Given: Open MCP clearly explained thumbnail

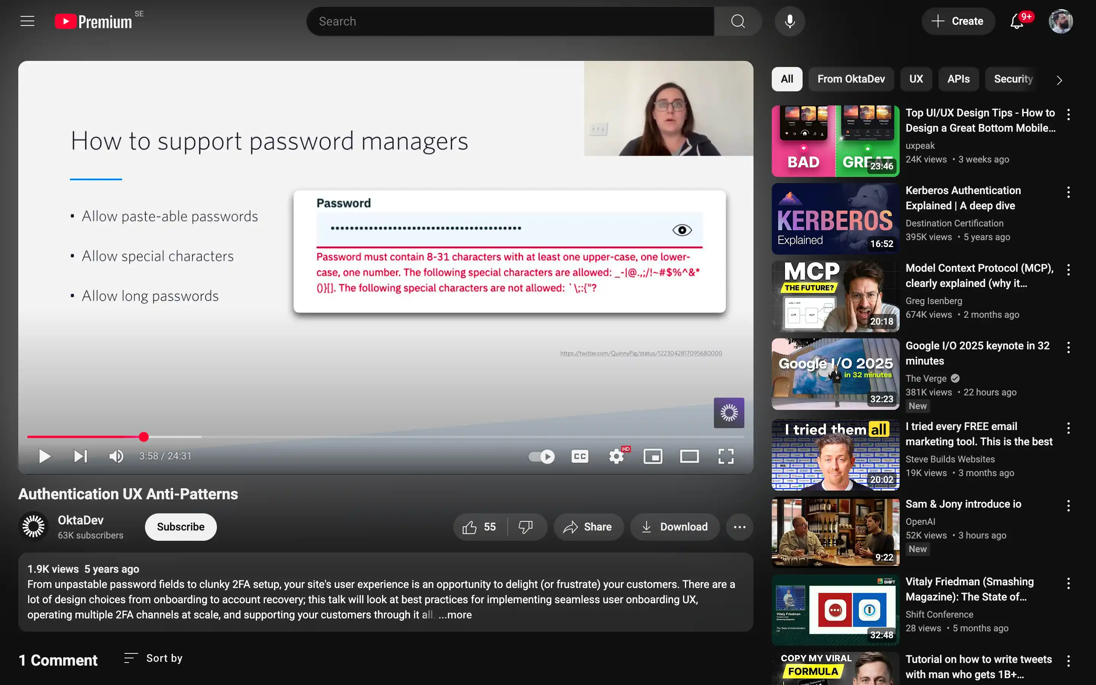Looking at the screenshot, I should pos(835,296).
